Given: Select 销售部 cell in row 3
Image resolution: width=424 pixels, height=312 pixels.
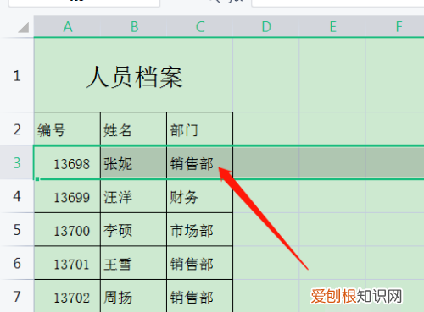Looking at the screenshot, I should click(x=200, y=162).
